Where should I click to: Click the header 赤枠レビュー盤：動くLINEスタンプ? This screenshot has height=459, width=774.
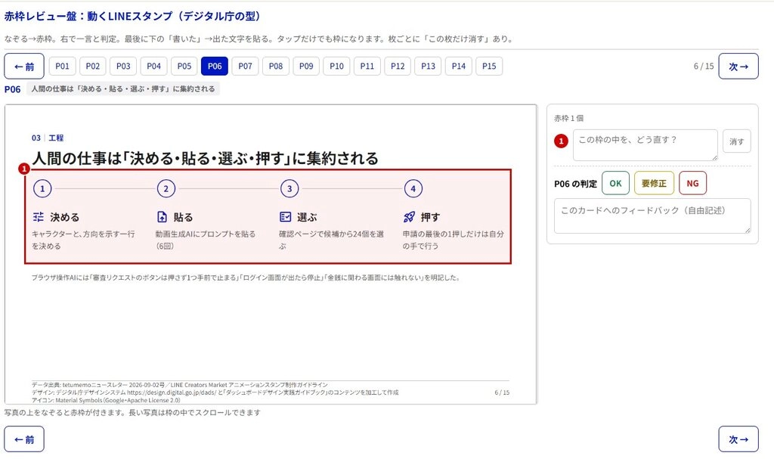pyautogui.click(x=132, y=17)
